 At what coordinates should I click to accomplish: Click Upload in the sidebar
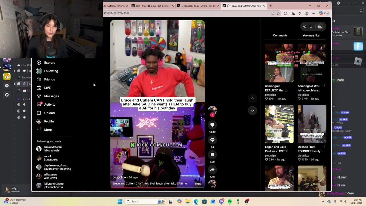[x=45, y=113]
